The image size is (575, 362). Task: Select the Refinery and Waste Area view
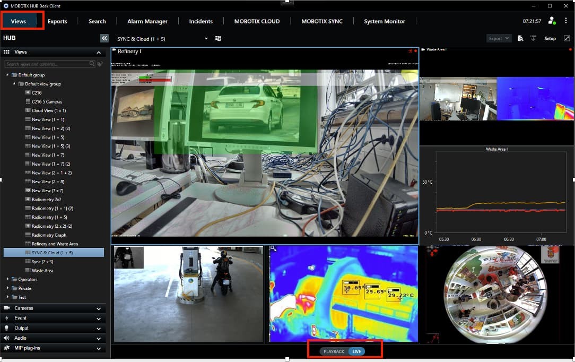coord(55,244)
